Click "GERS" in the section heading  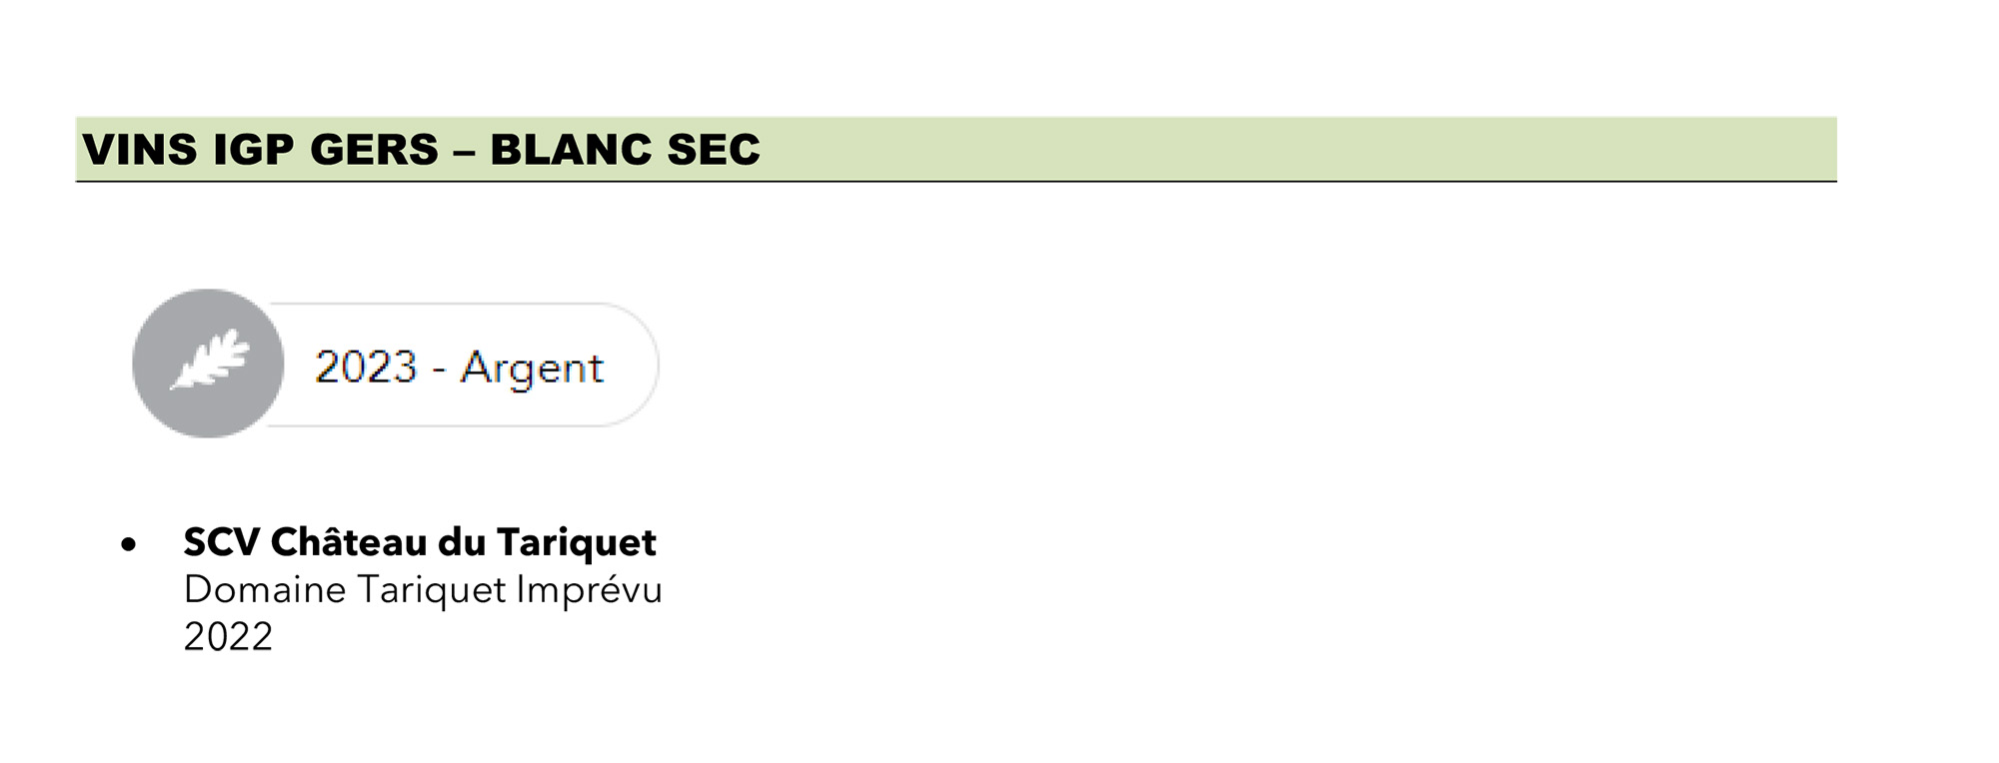[375, 150]
